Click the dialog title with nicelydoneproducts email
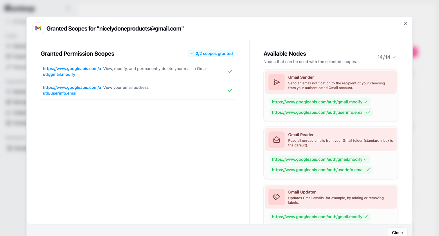The image size is (439, 236). point(115,28)
